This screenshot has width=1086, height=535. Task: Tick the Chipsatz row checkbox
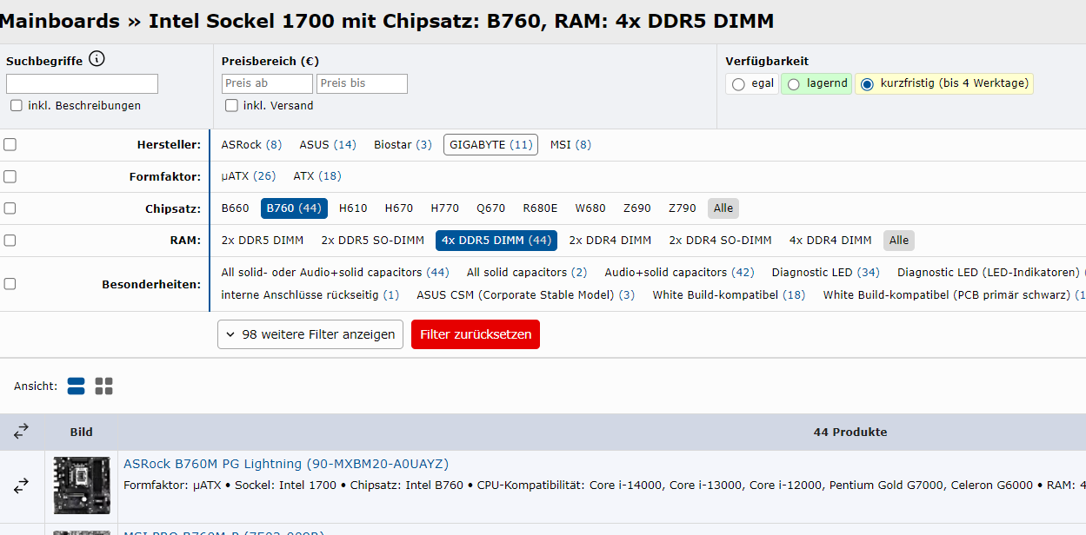coord(10,208)
